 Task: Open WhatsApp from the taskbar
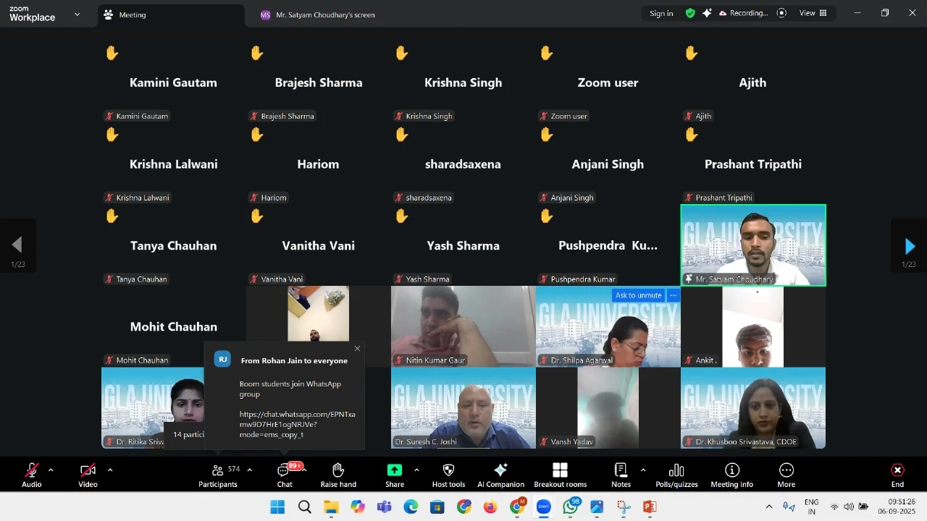571,507
